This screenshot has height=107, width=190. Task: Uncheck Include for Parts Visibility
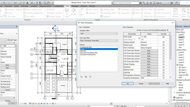(164, 48)
